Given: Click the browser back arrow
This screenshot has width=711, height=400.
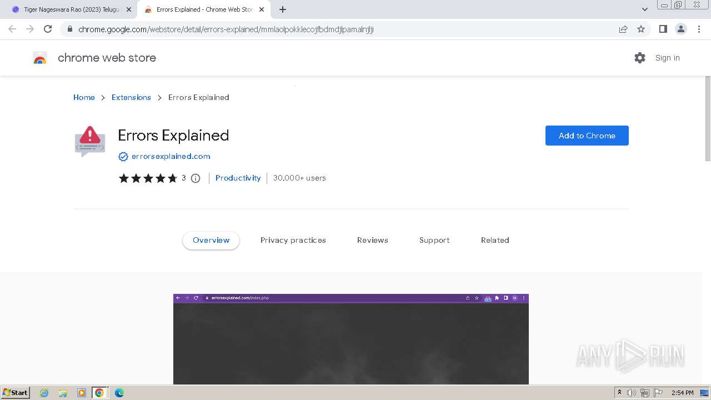Looking at the screenshot, I should tap(12, 29).
